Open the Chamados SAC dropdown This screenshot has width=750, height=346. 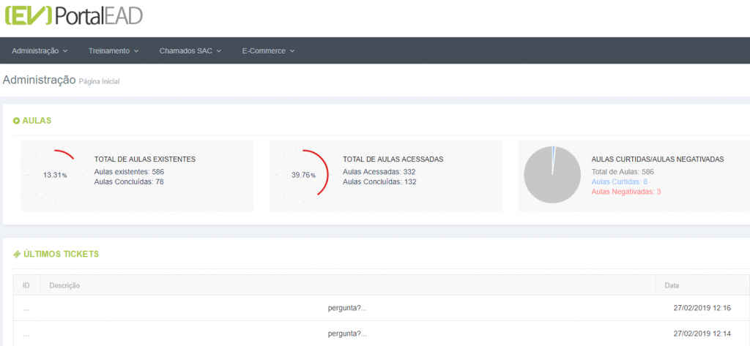(x=190, y=50)
